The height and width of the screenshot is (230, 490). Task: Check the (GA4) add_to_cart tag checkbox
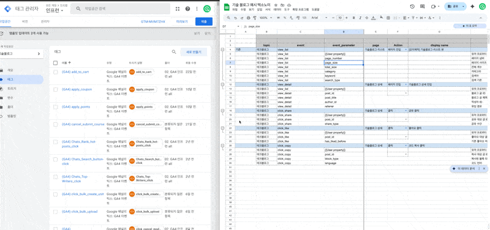(55, 72)
